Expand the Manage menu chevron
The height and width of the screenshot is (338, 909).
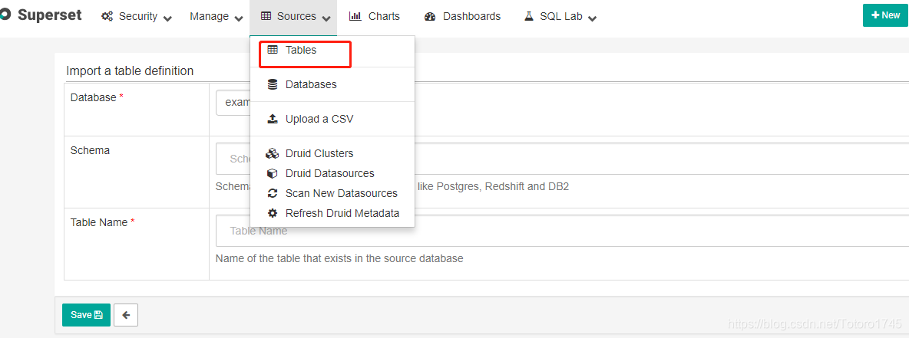click(238, 18)
